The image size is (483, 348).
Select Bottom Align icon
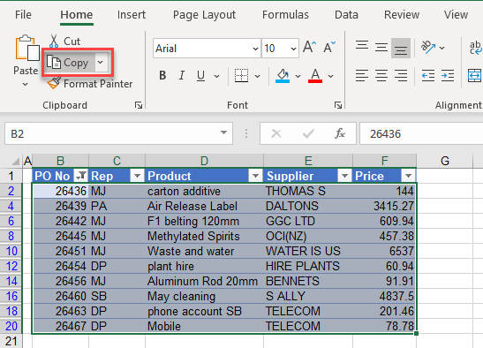[401, 48]
